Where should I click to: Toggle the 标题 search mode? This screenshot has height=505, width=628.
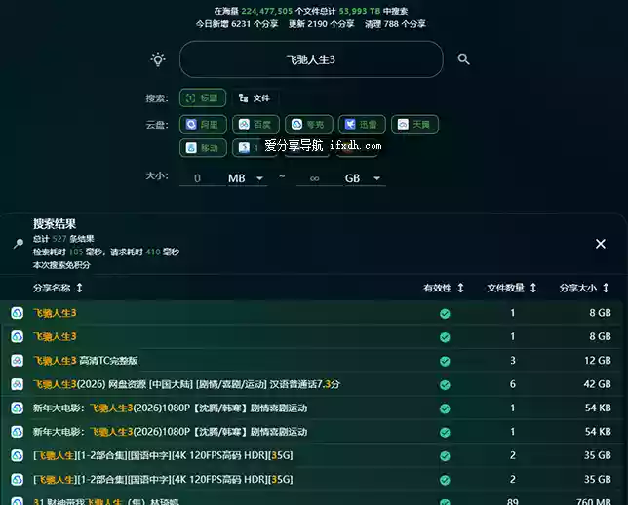[203, 98]
